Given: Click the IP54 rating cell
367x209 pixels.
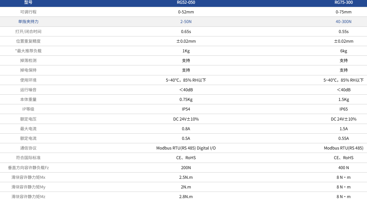Looking at the screenshot, I should (x=186, y=109).
